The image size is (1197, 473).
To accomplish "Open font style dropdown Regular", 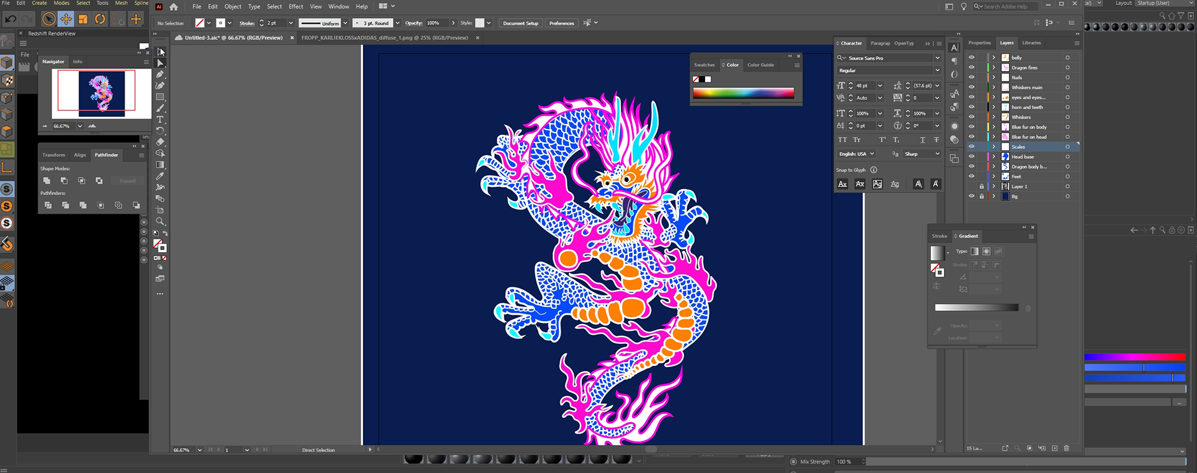I will (x=936, y=70).
